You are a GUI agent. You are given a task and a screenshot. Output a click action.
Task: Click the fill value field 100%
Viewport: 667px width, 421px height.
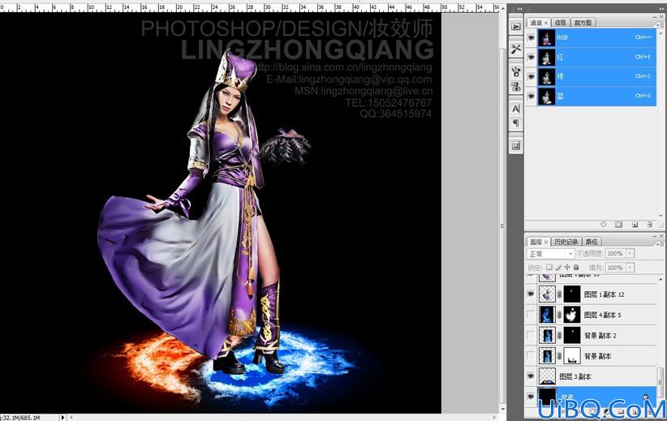tap(616, 268)
